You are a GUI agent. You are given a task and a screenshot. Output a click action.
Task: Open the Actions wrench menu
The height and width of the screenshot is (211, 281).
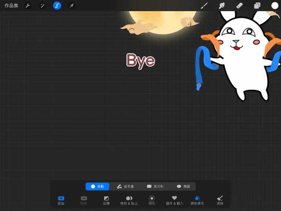click(x=28, y=6)
